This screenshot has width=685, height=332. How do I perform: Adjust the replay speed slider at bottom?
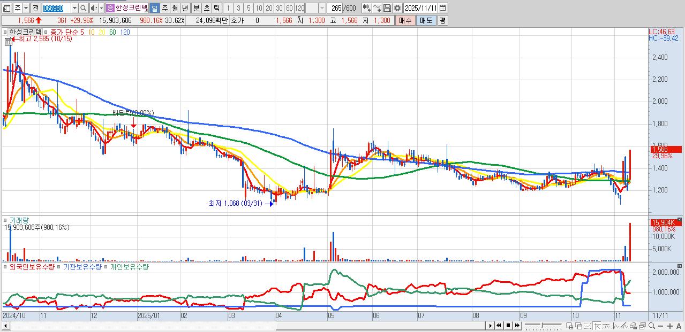543,326
